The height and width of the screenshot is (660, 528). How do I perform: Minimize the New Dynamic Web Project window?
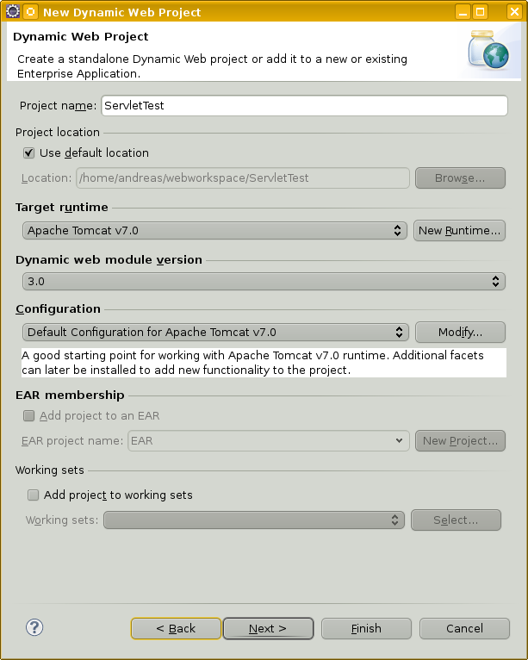[463, 11]
